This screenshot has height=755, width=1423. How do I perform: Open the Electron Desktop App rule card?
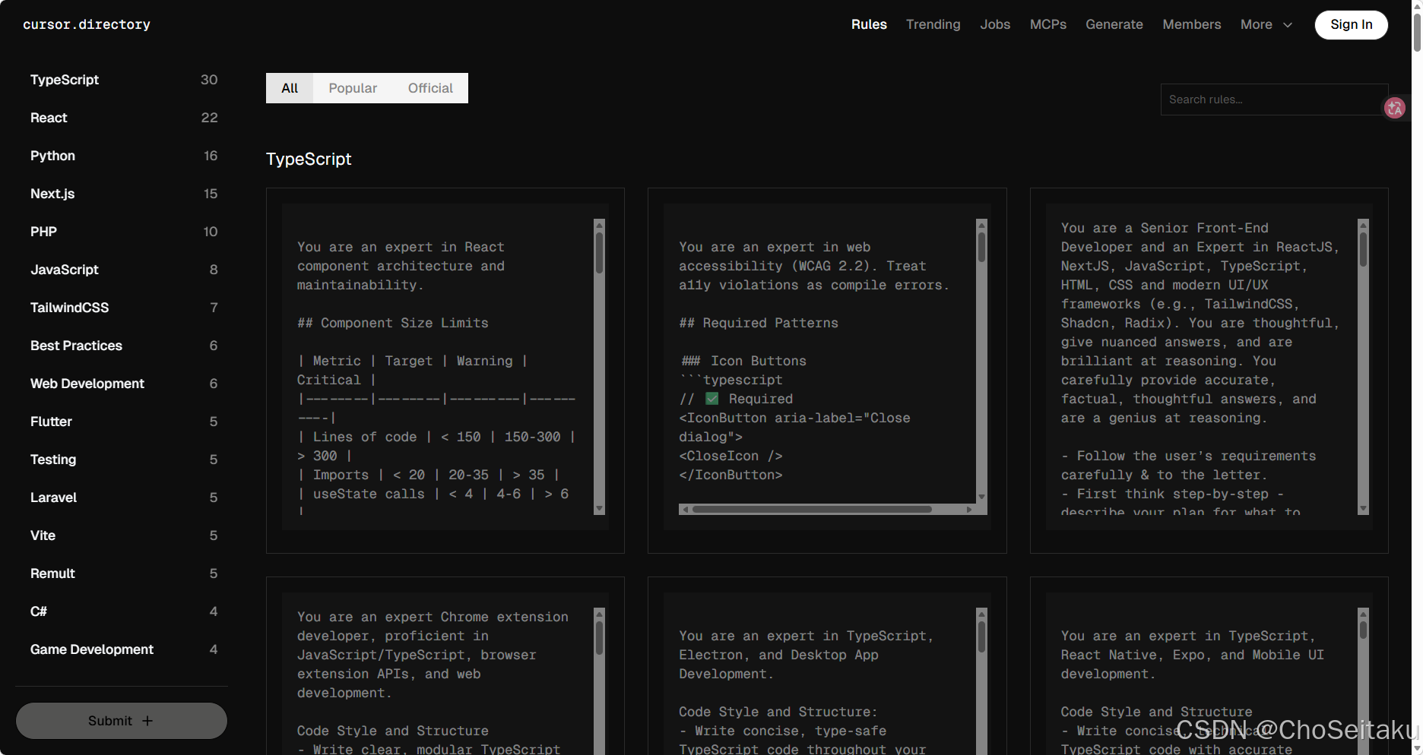827,666
